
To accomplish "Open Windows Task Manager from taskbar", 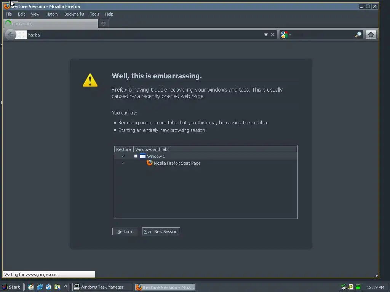I will click(x=102, y=287).
